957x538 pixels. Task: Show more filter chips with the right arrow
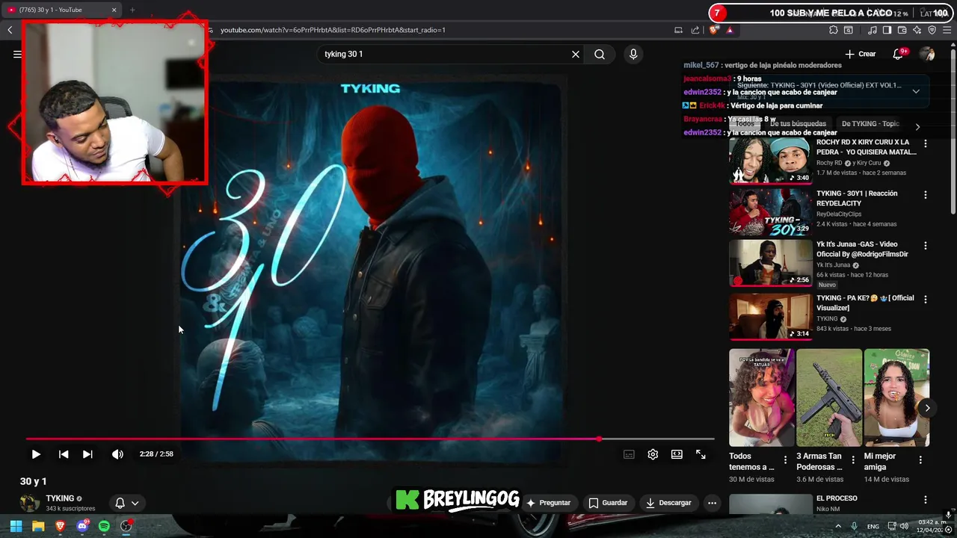(x=917, y=126)
